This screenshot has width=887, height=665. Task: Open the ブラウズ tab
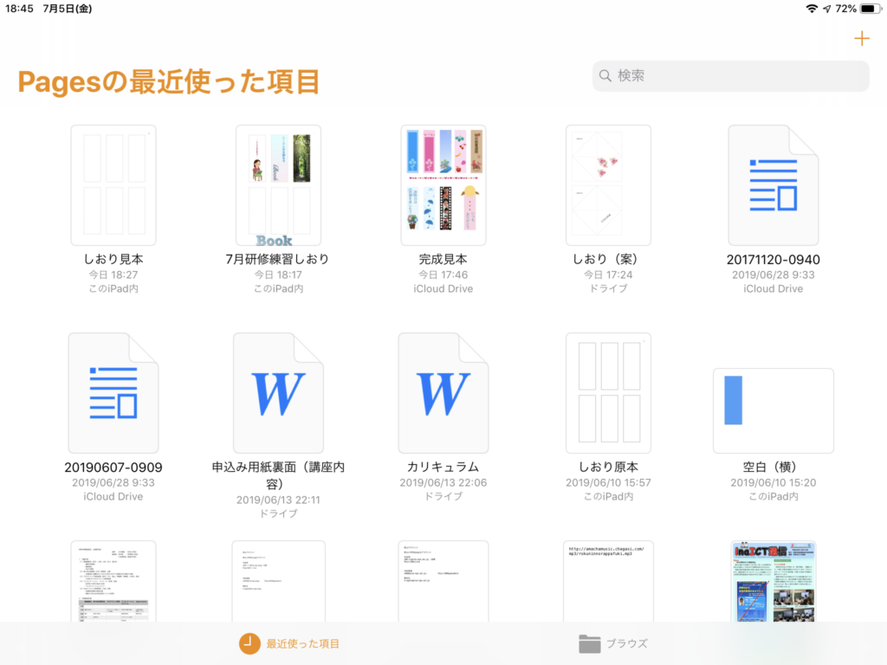[613, 643]
